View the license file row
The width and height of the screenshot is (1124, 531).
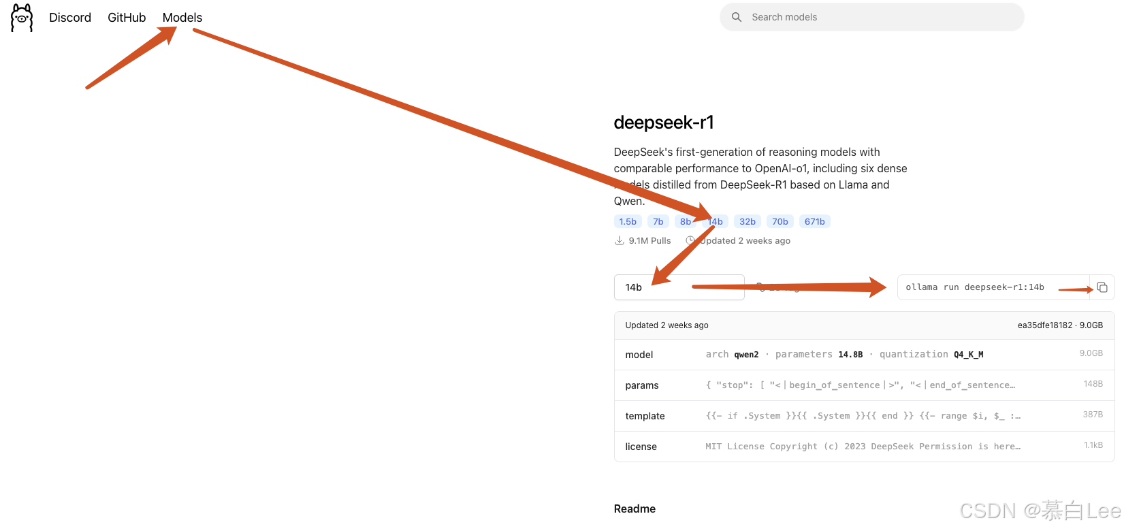click(863, 447)
